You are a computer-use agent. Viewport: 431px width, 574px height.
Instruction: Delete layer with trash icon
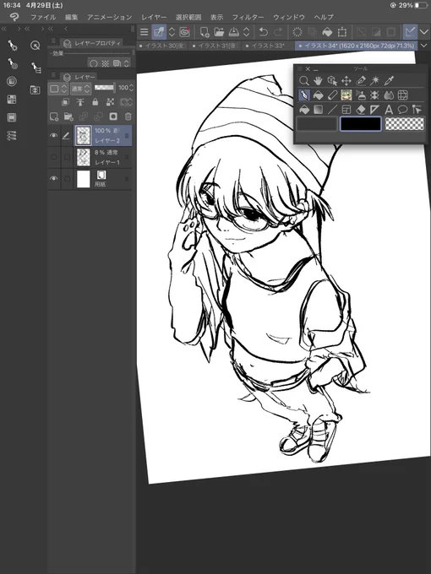(x=128, y=116)
